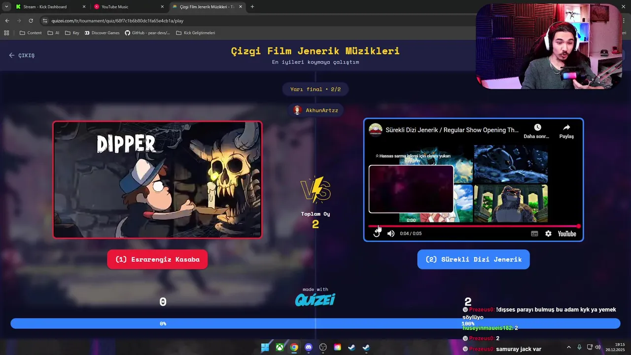Click the Daha sonra watch later icon
Screen dimensions: 631x355
(x=537, y=128)
